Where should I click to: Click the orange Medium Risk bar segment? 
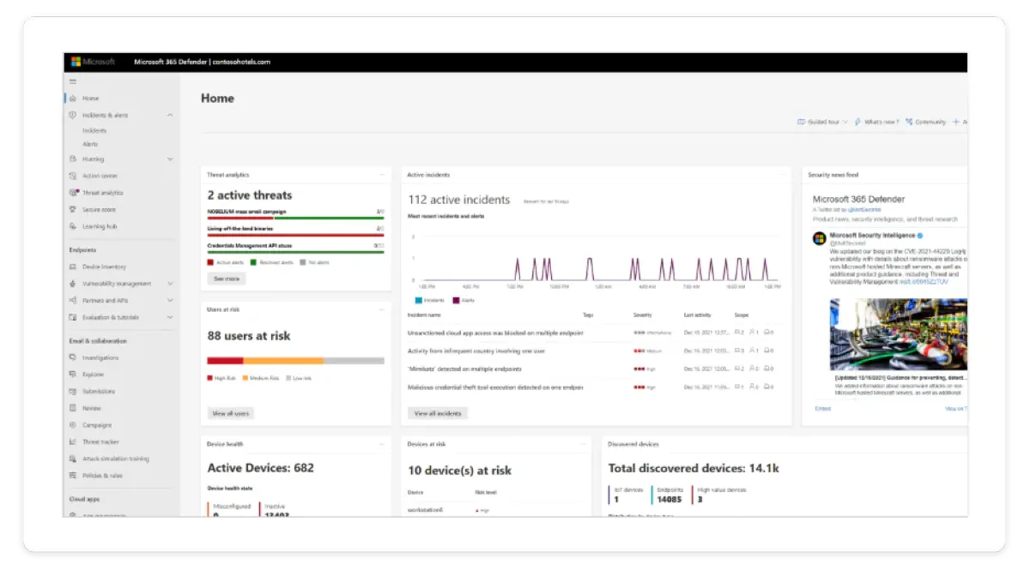(284, 361)
